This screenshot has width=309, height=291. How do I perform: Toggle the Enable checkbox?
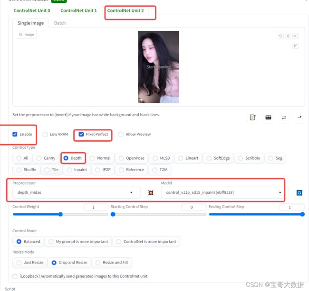click(x=15, y=134)
